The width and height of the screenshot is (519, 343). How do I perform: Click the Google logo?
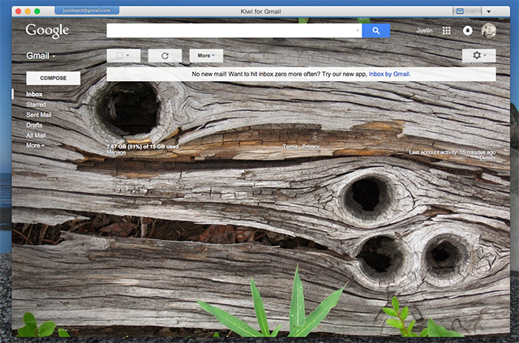(x=47, y=31)
